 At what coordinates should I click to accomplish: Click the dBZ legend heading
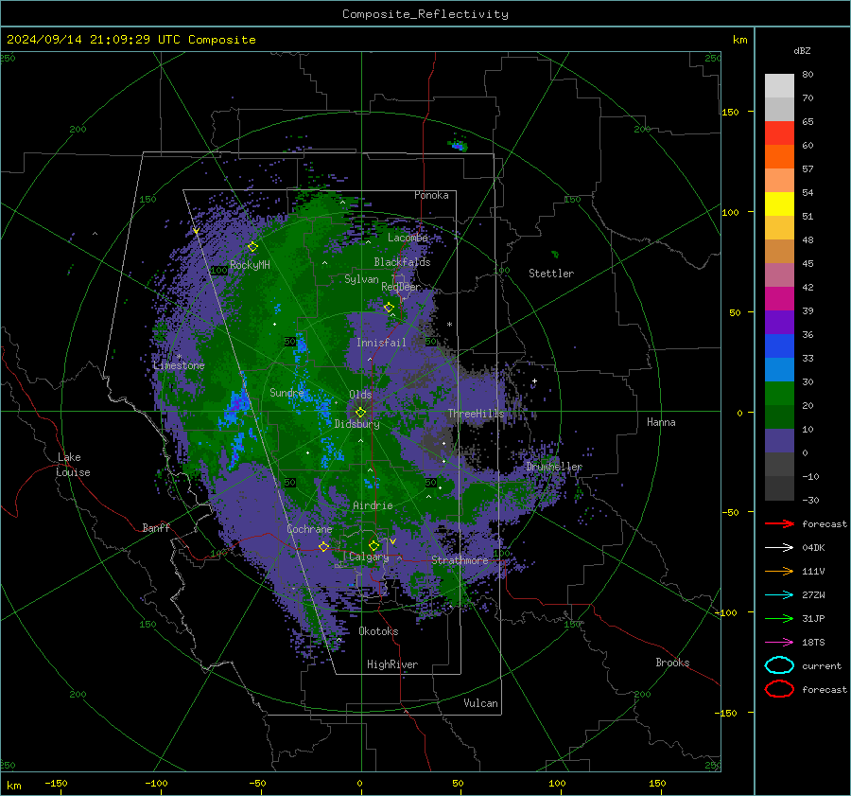click(x=802, y=50)
